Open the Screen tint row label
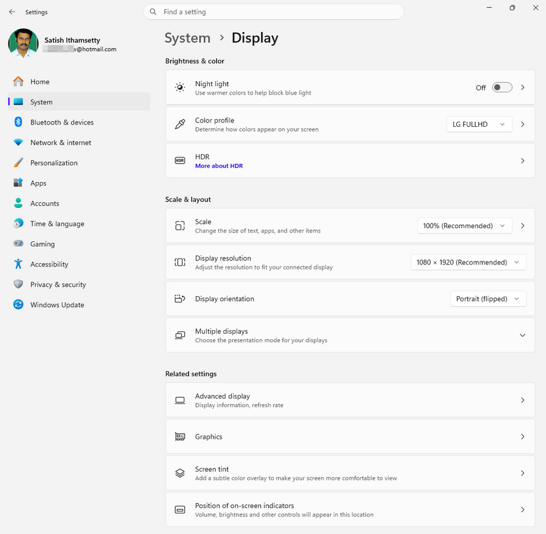 (x=212, y=469)
